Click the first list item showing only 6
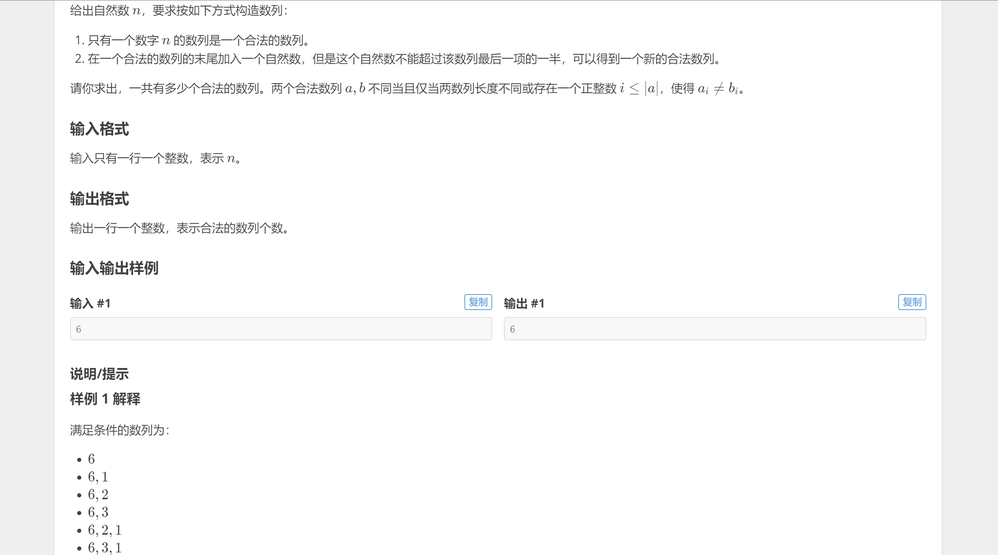The width and height of the screenshot is (998, 555). 91,459
